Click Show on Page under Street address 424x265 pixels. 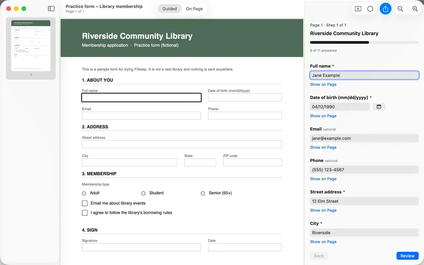tap(323, 210)
